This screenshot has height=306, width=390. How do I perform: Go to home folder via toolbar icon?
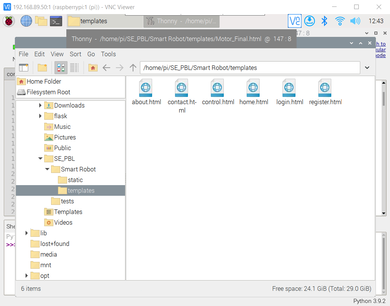(x=93, y=67)
